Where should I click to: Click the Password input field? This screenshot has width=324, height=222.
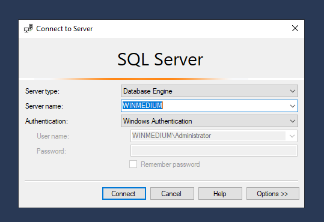(x=213, y=151)
